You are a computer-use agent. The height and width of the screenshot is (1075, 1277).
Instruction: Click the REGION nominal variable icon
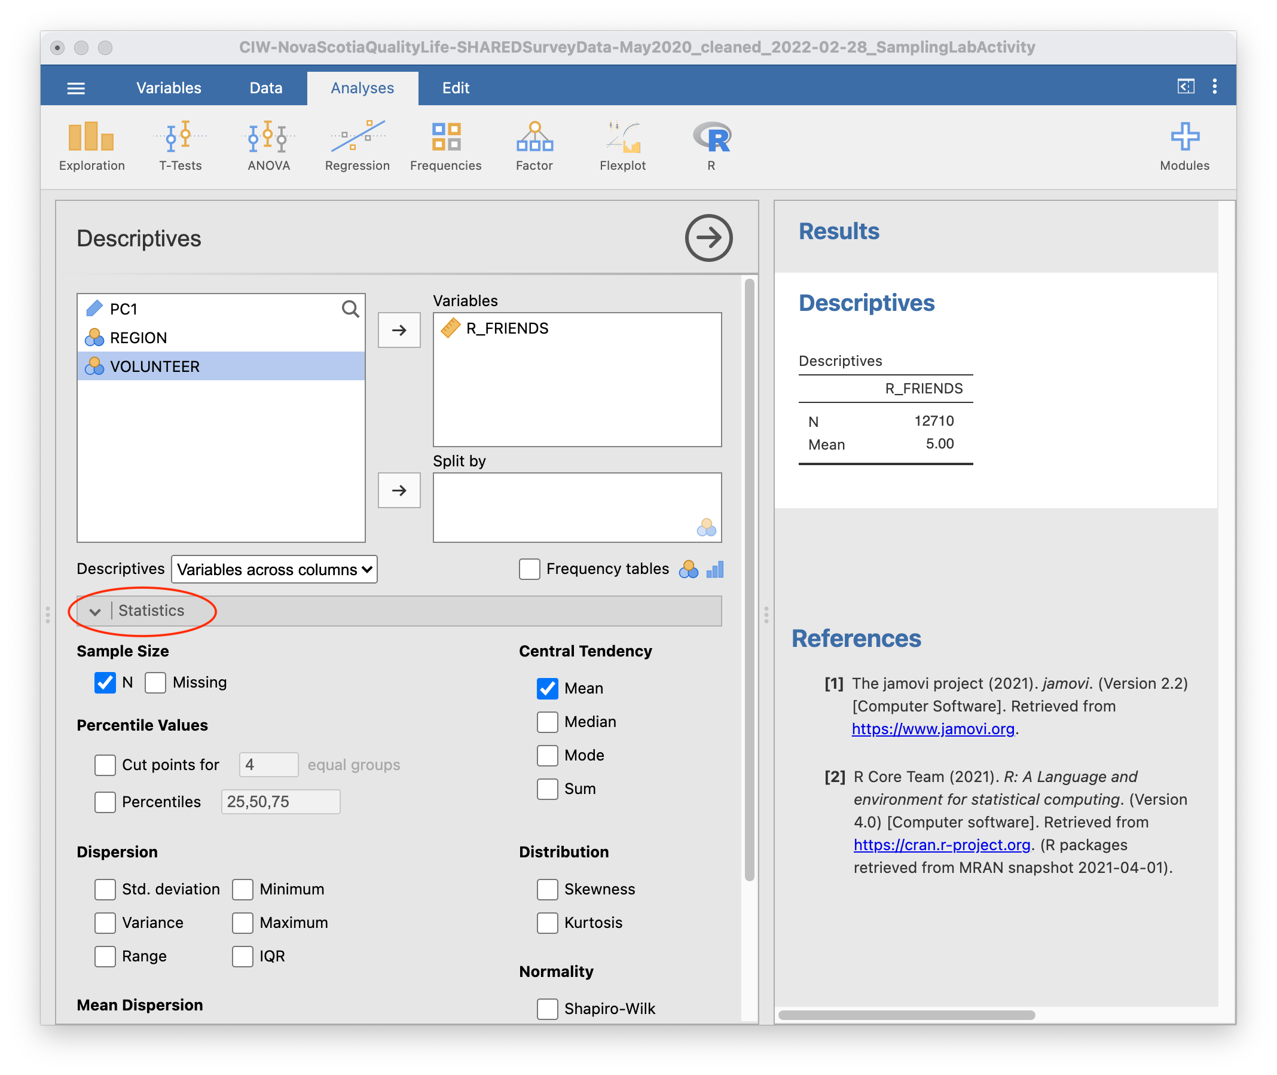click(x=94, y=338)
